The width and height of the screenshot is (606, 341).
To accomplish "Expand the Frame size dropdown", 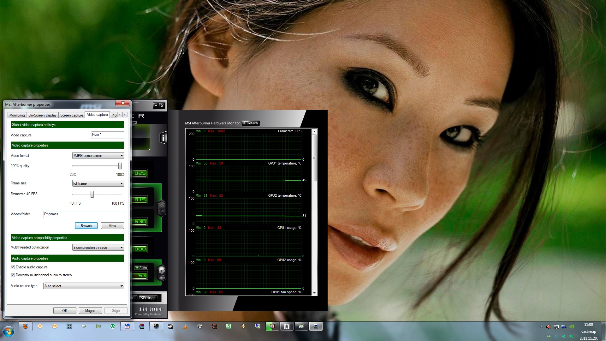I will tap(98, 183).
